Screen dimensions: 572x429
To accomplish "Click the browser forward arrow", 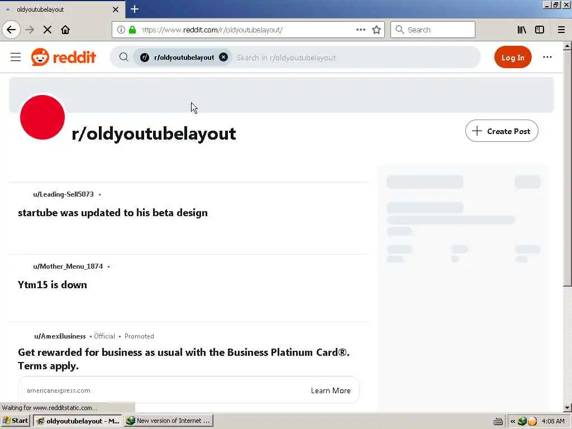I will [x=30, y=30].
